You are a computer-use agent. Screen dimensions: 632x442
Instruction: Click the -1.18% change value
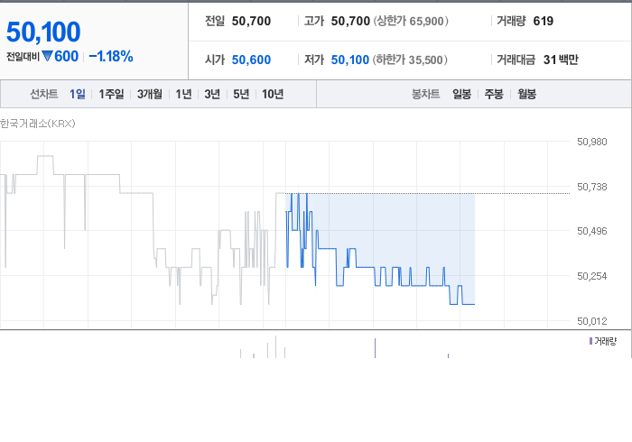pyautogui.click(x=111, y=56)
